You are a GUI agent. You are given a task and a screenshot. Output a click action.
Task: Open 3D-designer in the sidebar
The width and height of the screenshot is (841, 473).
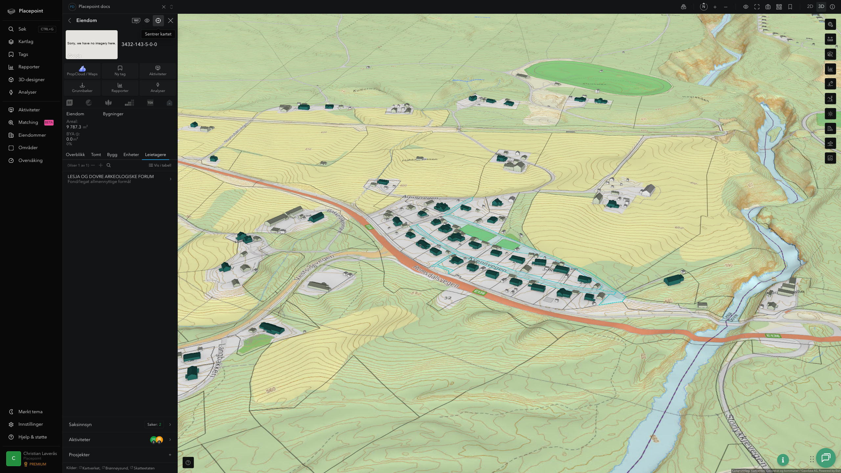pos(32,79)
